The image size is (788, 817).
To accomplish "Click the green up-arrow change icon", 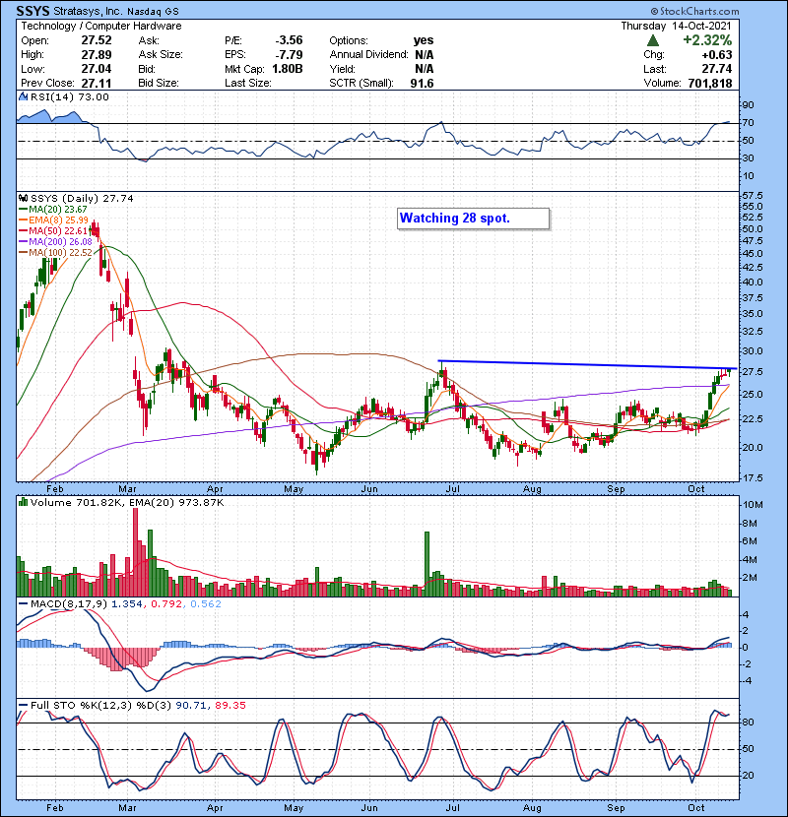I will click(652, 40).
